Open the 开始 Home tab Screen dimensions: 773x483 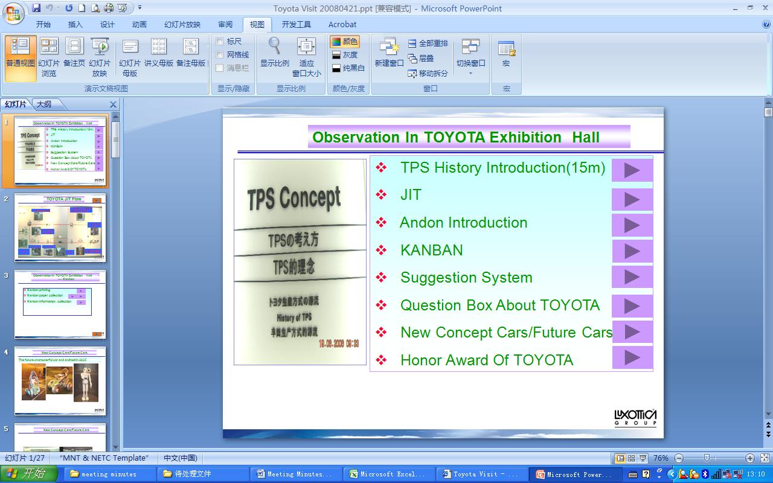43,25
